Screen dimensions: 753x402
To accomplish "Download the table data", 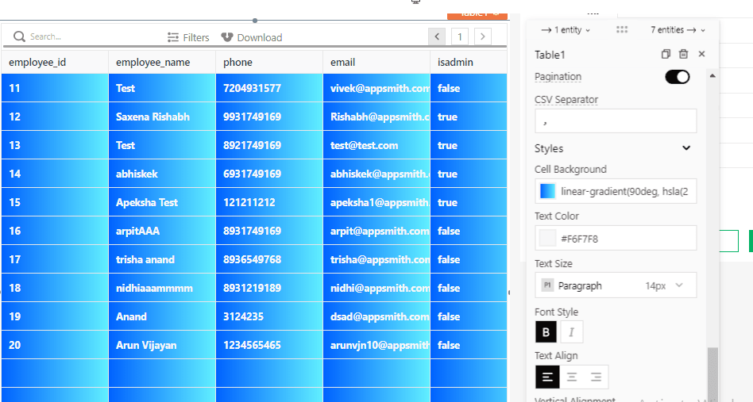I will tap(252, 37).
